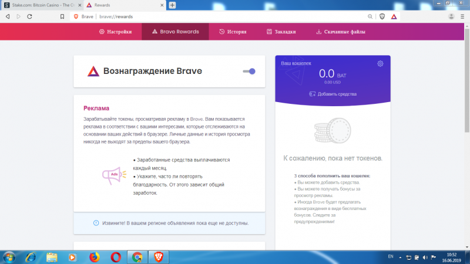This screenshot has width=470, height=264.
Task: Open wallet settings gear icon
Action: click(380, 63)
